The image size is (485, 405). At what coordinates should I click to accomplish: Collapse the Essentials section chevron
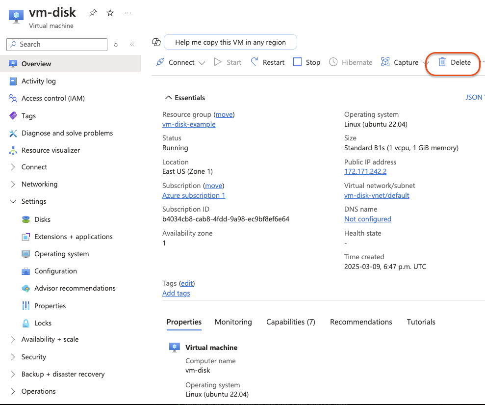pyautogui.click(x=168, y=98)
